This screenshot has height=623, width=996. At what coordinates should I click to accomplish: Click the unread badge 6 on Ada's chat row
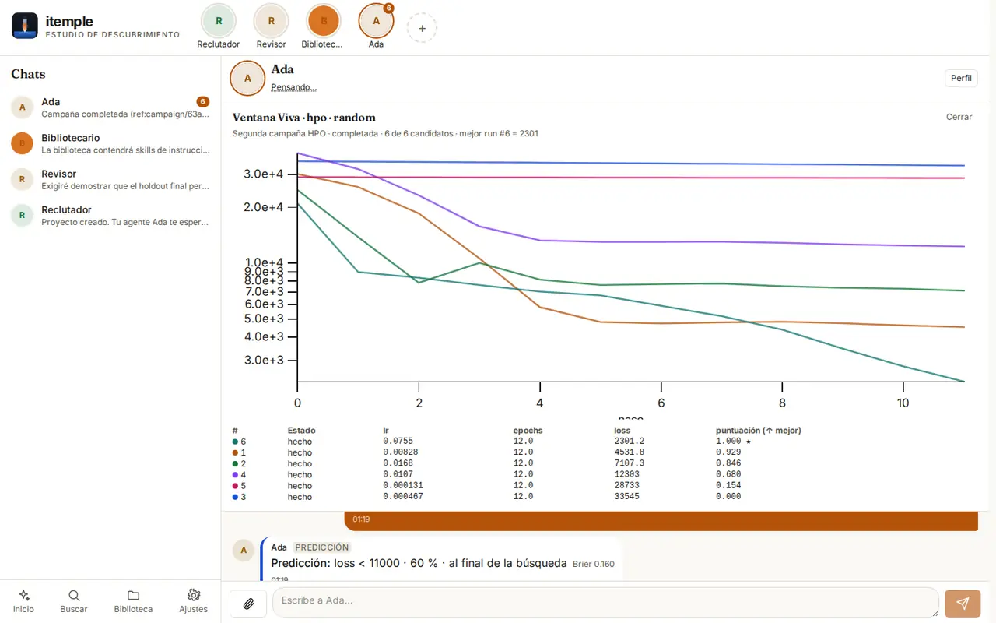coord(202,101)
